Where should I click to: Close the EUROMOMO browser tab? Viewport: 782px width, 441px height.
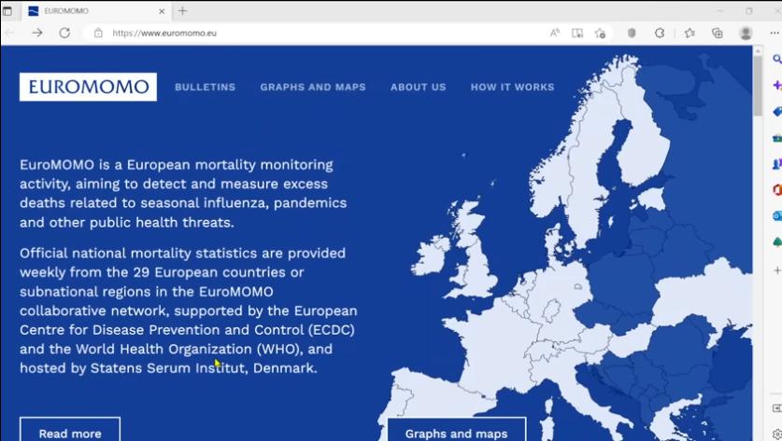[x=162, y=11]
